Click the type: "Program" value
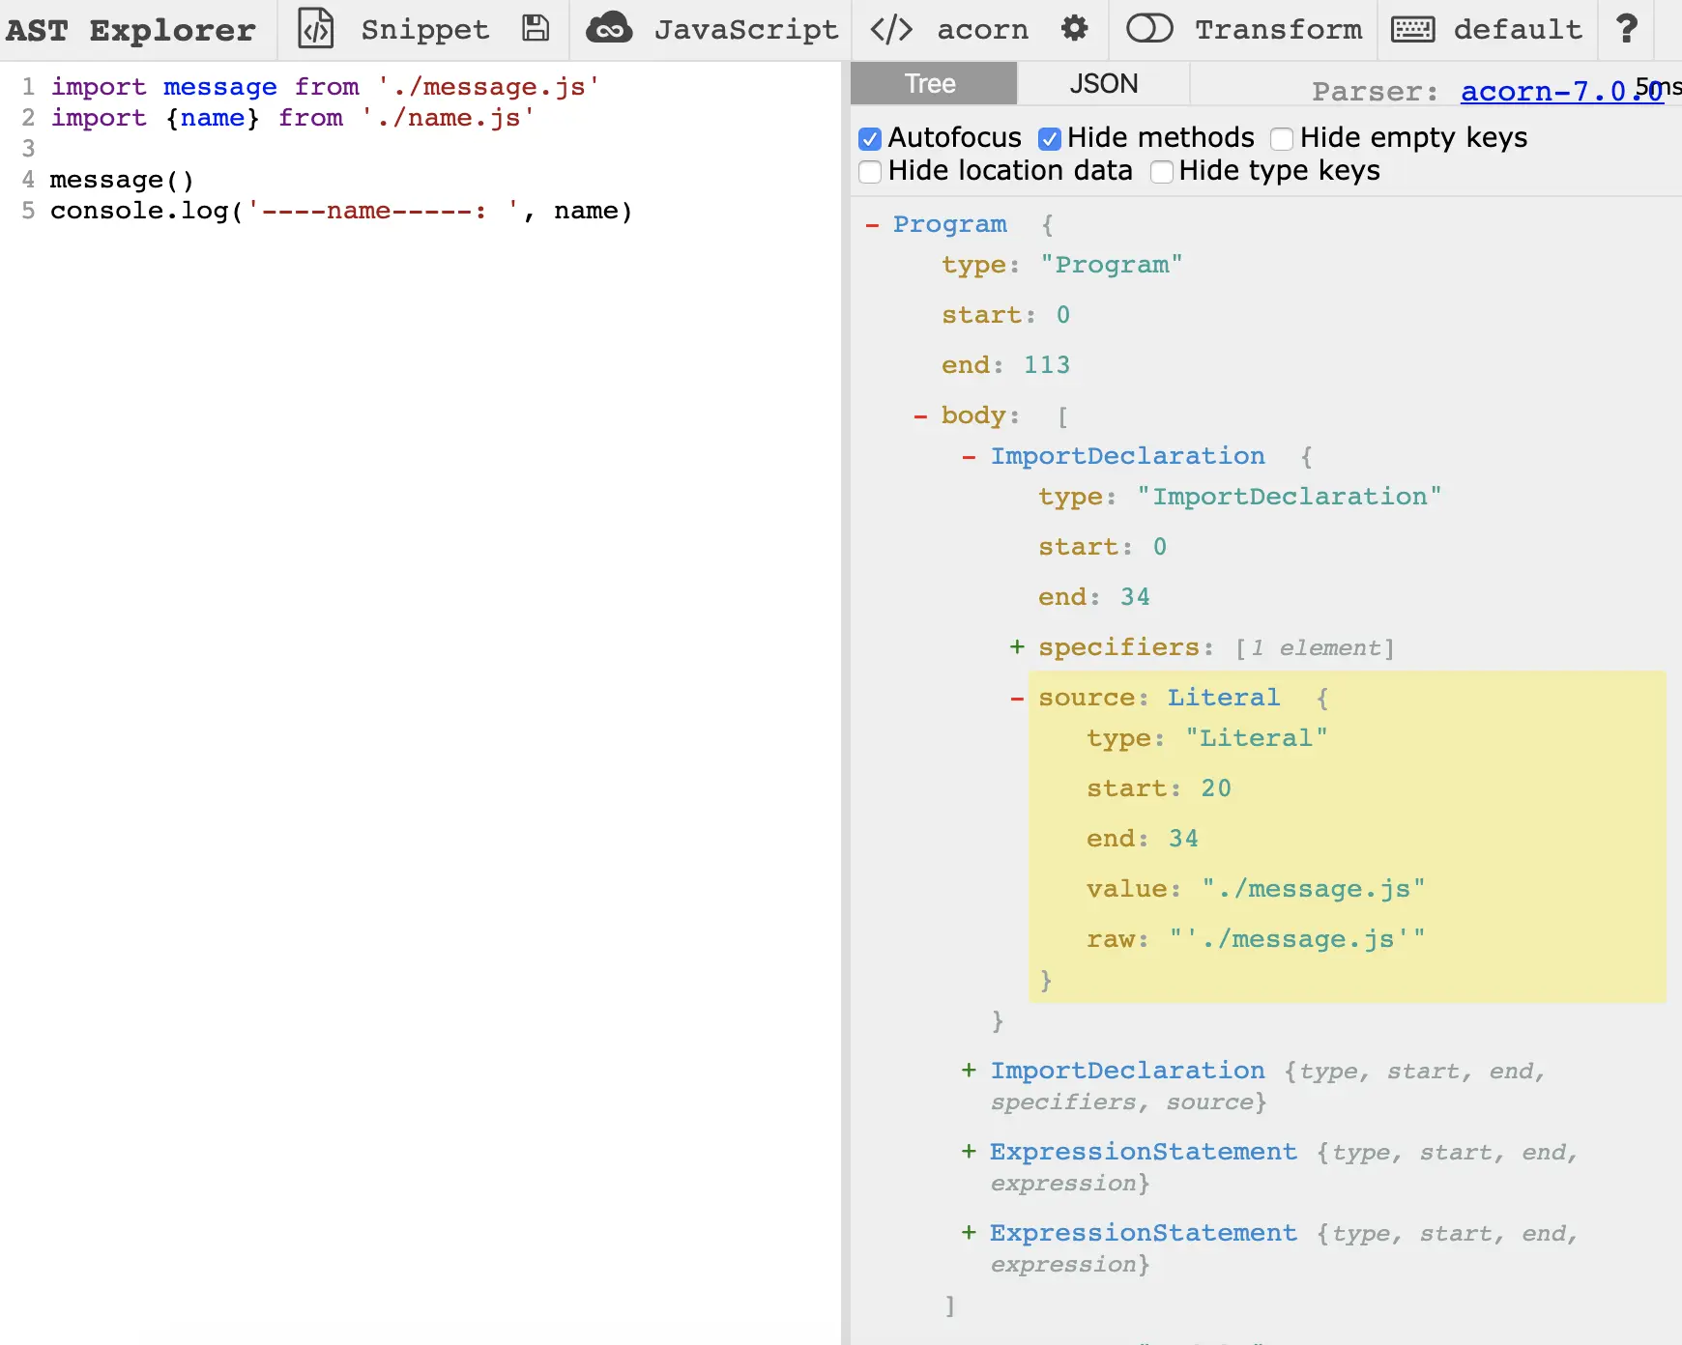This screenshot has height=1345, width=1682. pyautogui.click(x=1112, y=265)
